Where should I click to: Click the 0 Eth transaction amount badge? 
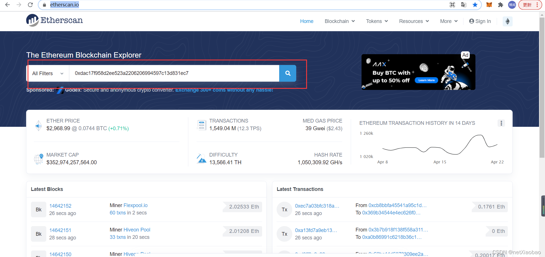pyautogui.click(x=497, y=231)
